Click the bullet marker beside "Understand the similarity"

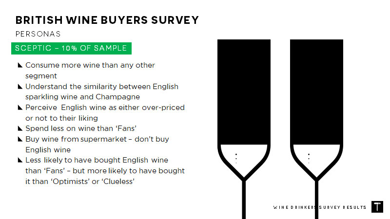20,87
